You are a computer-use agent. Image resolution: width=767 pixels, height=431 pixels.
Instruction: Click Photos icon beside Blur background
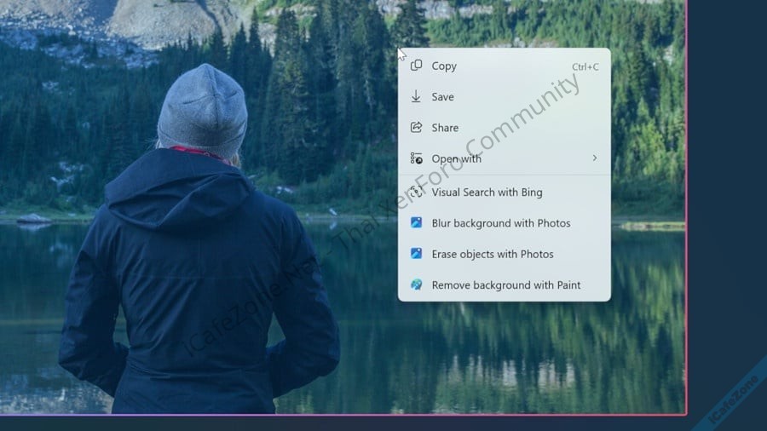pyautogui.click(x=417, y=223)
